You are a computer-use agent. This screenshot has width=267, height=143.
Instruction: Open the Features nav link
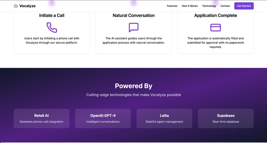pos(172,6)
